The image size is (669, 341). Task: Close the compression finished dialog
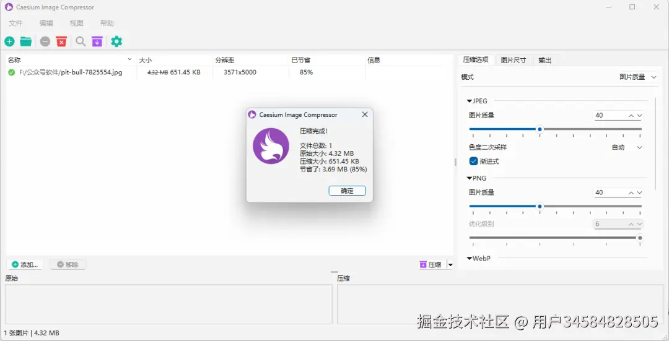tap(365, 114)
